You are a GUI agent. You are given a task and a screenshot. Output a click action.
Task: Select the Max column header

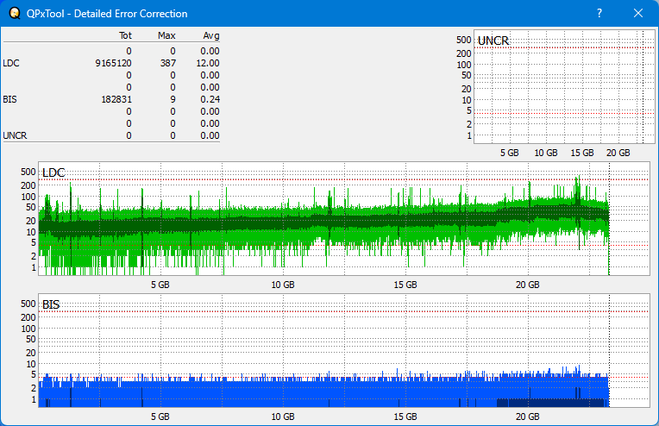[x=167, y=35]
